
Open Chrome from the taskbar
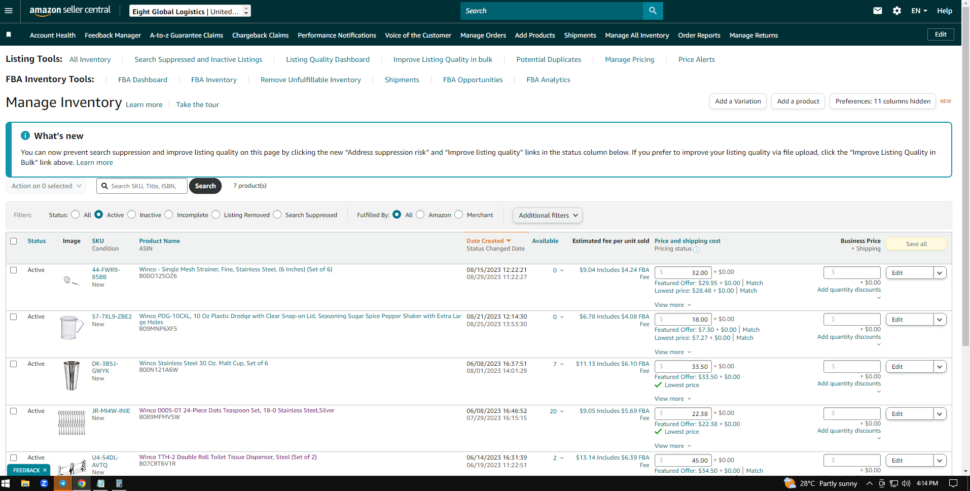(x=81, y=483)
